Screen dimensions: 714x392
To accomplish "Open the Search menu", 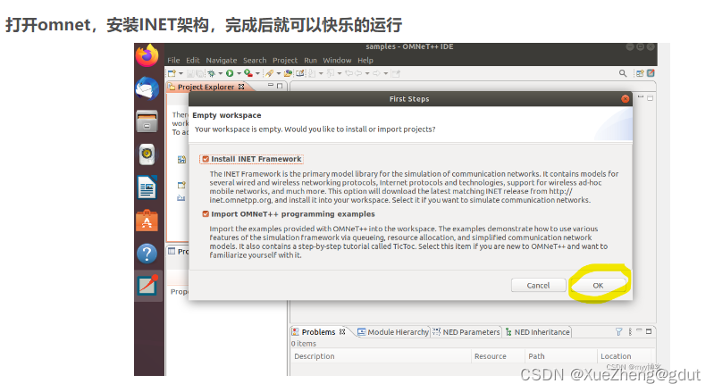I will coord(255,60).
